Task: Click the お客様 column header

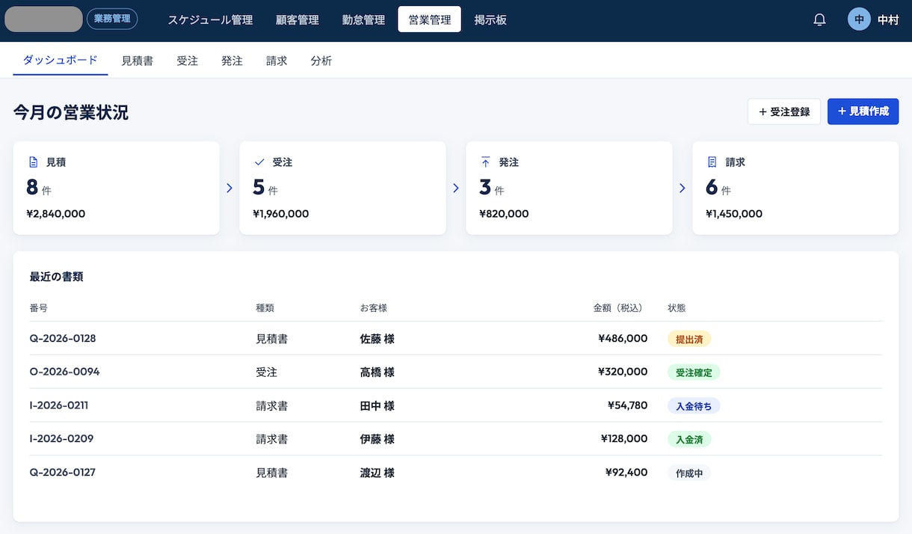Action: [x=373, y=308]
